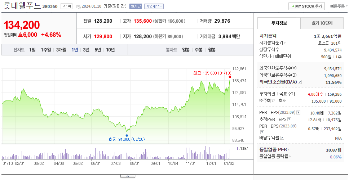Click the blue 최저 point on the chart
349x180 pixels.
click(x=127, y=135)
